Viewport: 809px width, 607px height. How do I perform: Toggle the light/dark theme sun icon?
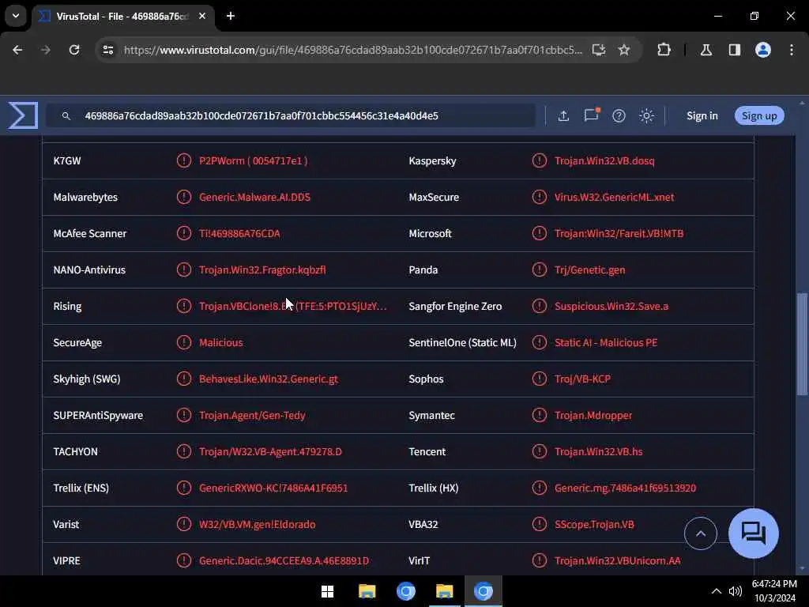coord(646,115)
